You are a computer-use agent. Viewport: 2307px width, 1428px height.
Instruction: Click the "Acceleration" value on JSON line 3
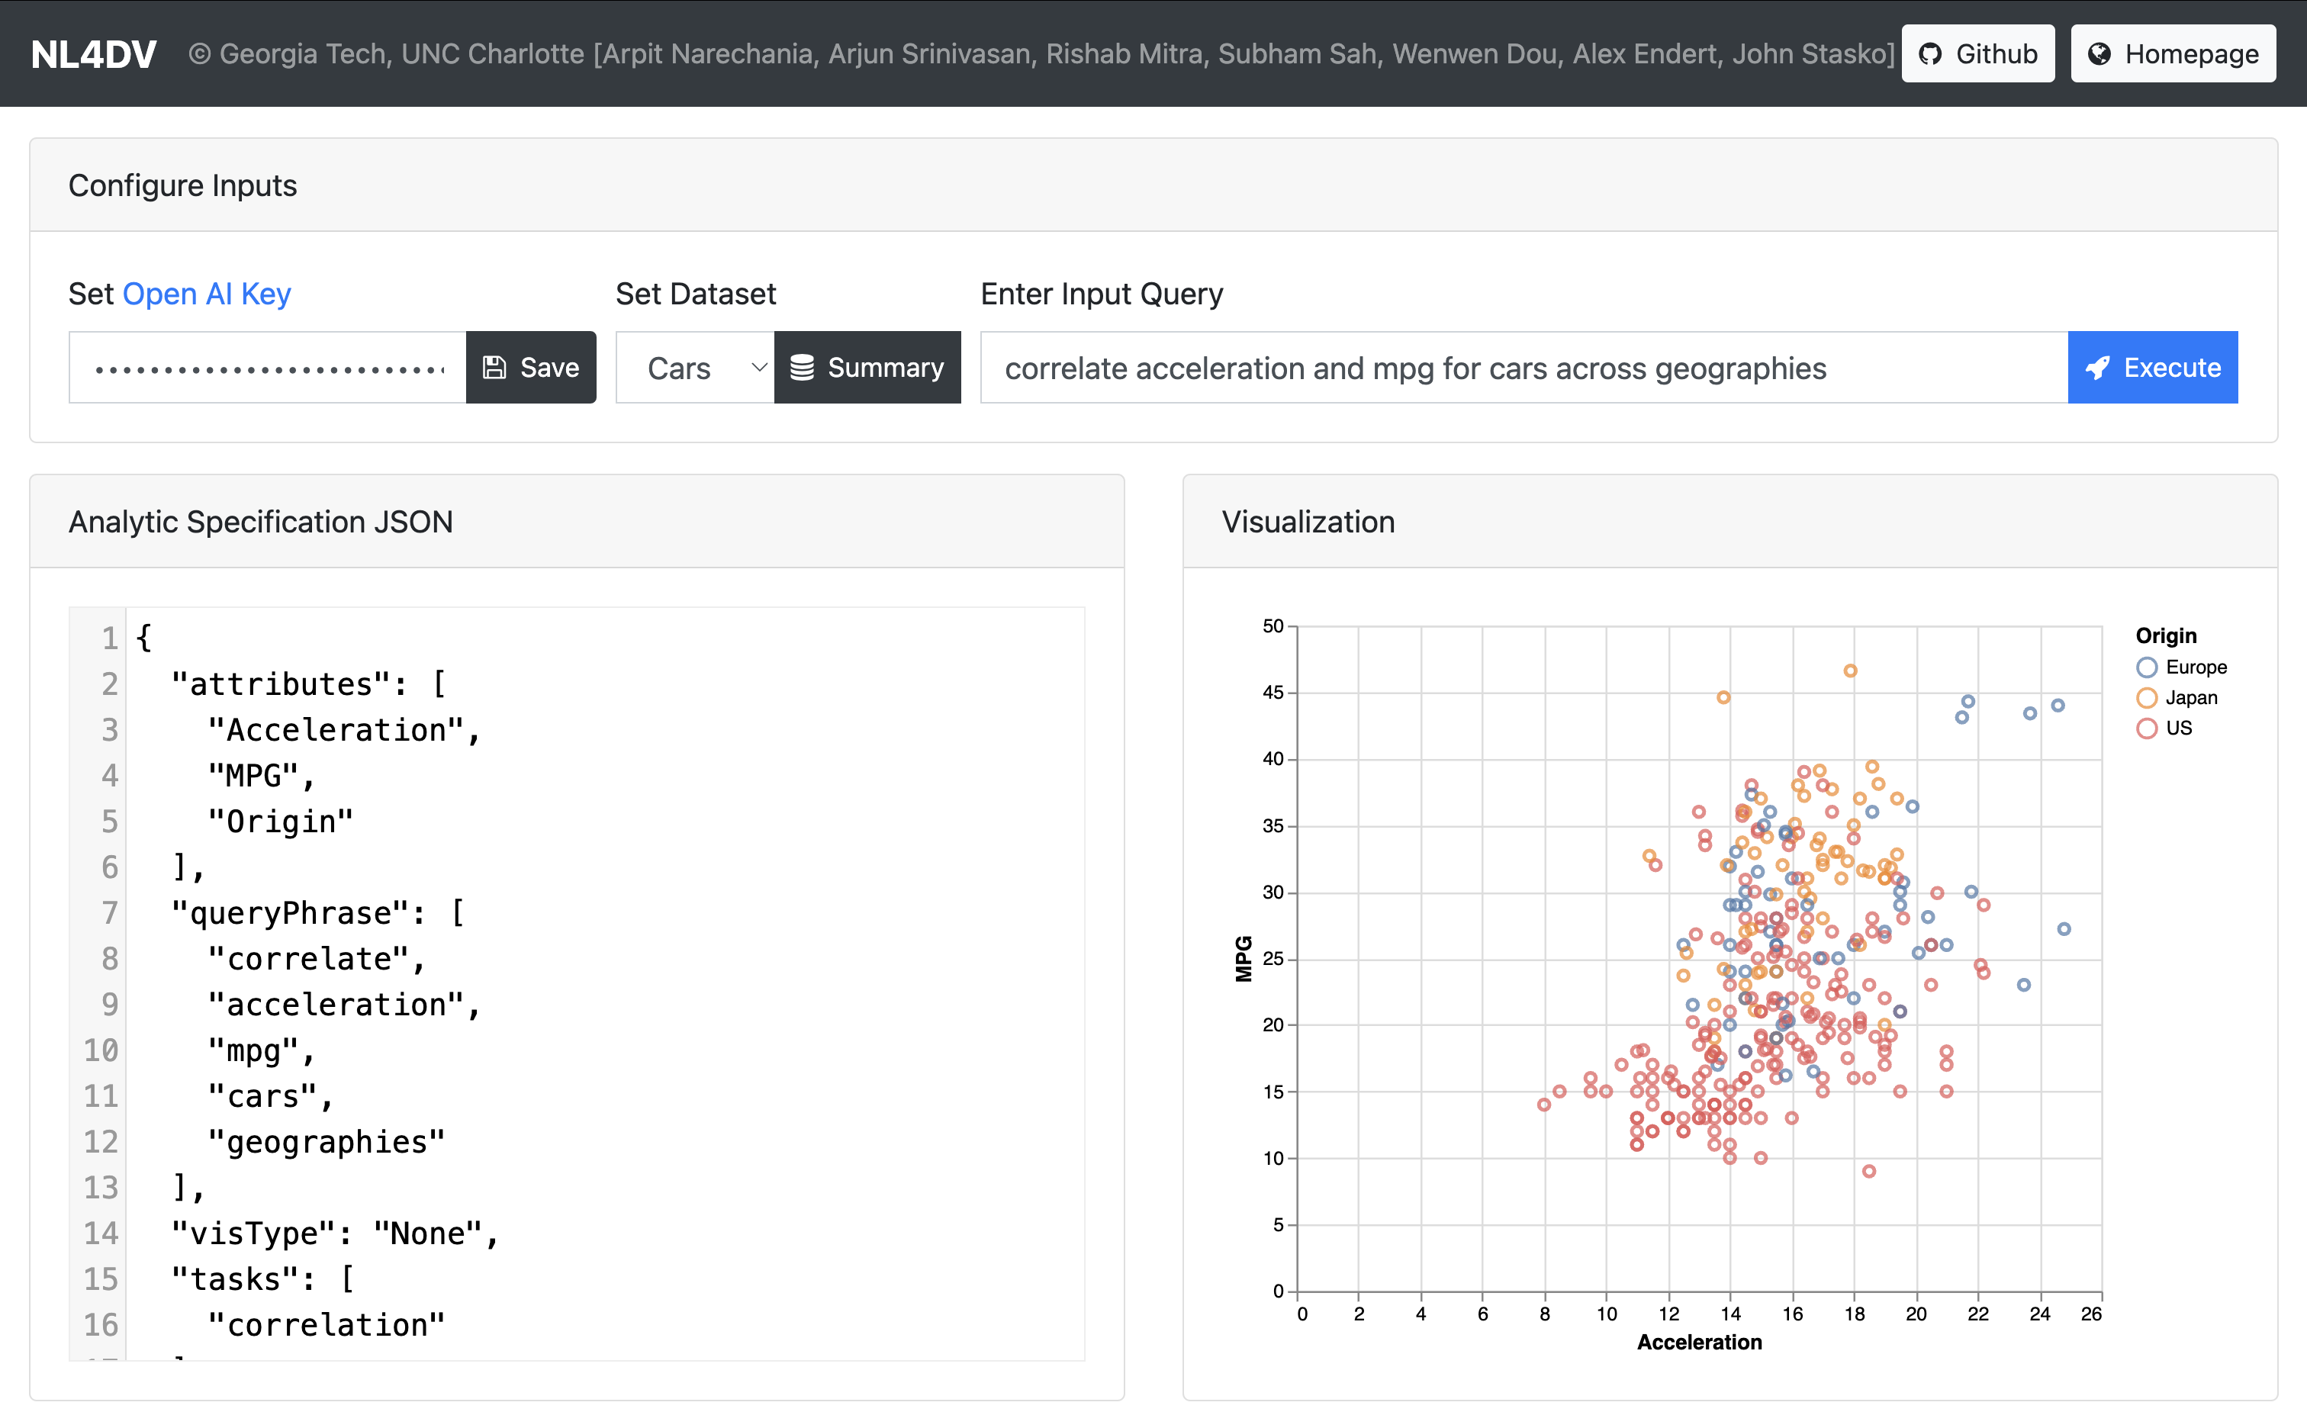point(335,730)
